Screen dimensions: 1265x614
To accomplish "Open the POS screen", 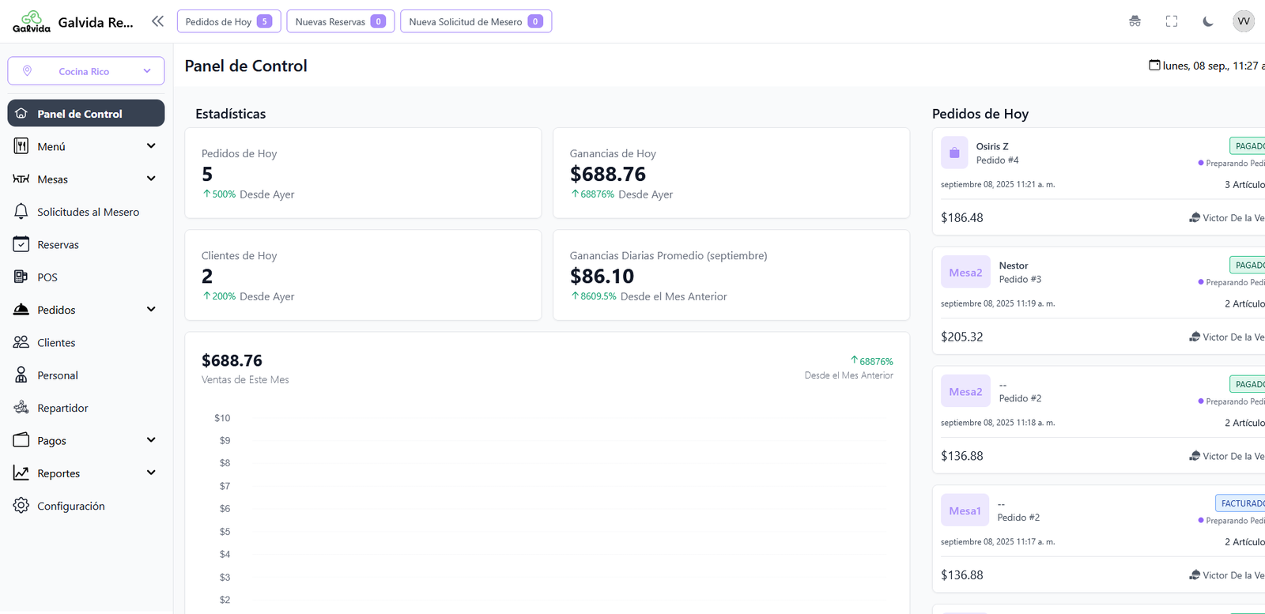I will coord(47,277).
